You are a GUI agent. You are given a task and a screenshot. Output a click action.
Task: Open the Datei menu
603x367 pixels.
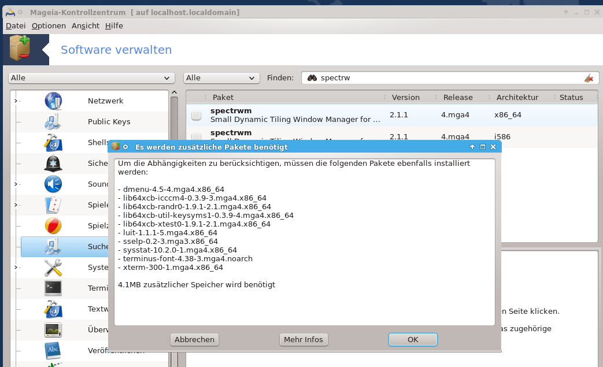coord(16,26)
